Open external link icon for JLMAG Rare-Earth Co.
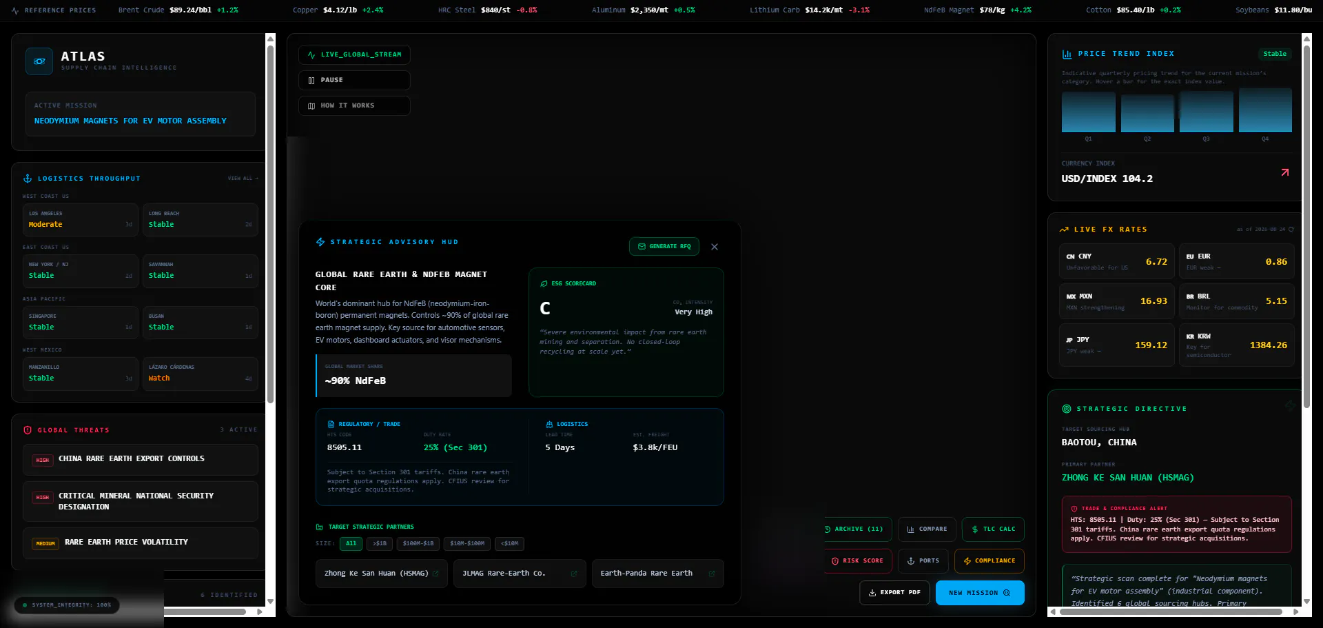 574,574
